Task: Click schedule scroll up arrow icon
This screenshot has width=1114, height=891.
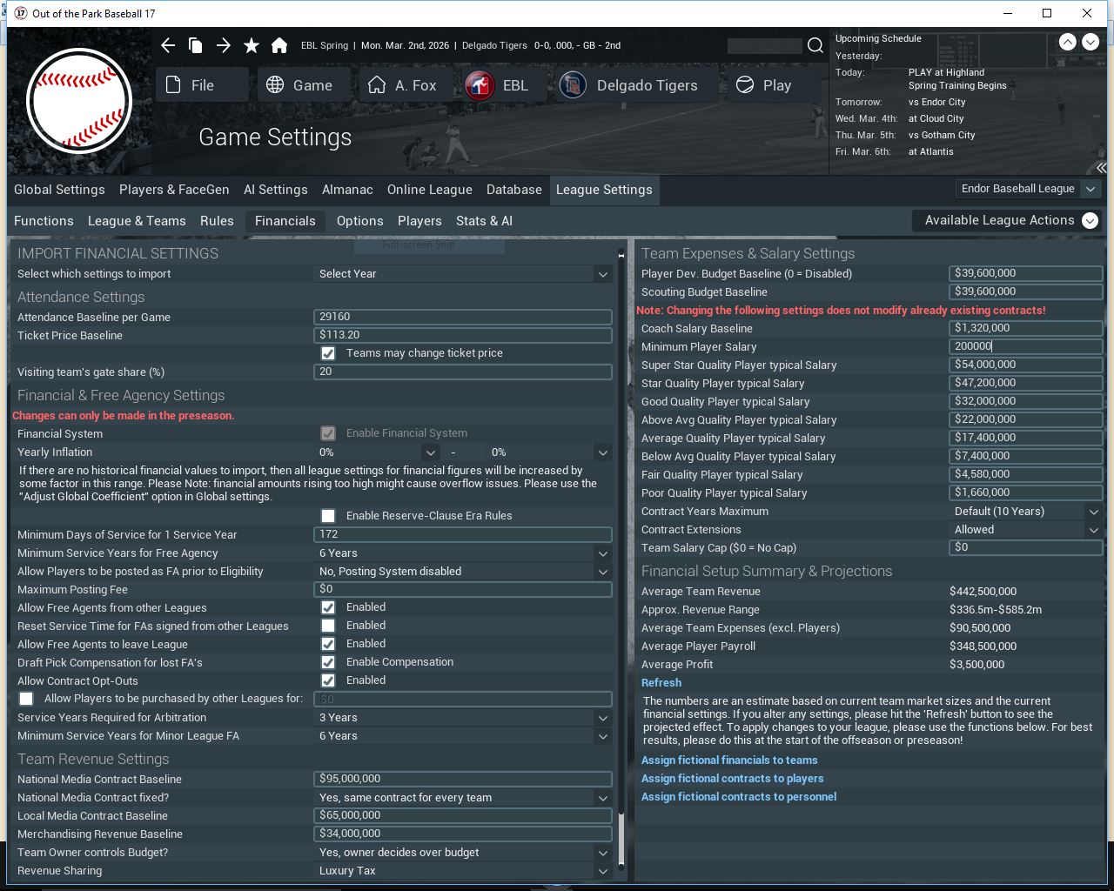Action: click(x=1068, y=42)
